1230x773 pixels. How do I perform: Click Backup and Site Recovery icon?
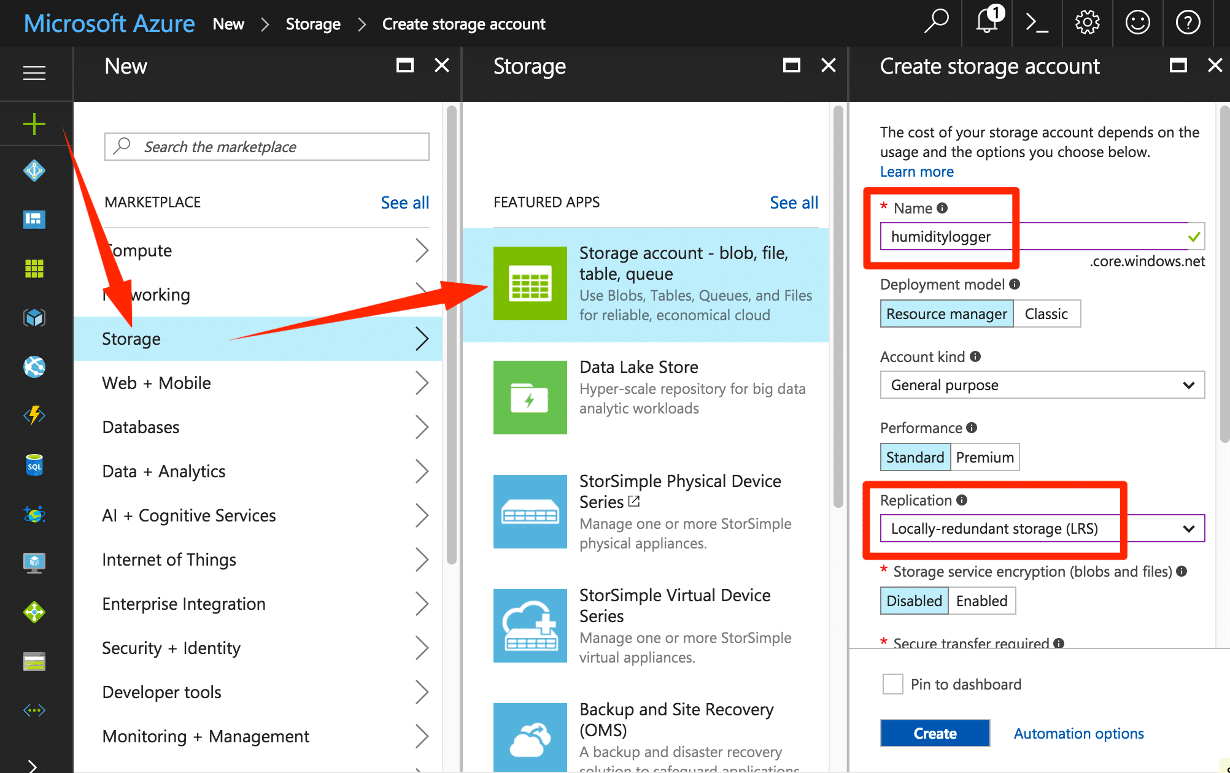coord(530,737)
